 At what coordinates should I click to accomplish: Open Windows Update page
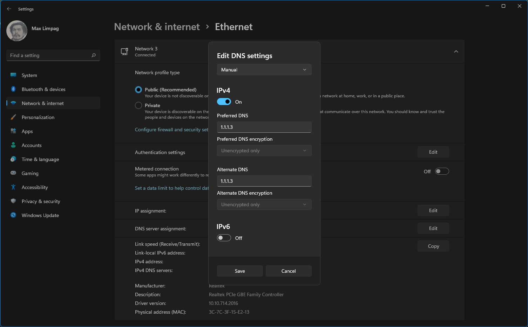pos(53,215)
